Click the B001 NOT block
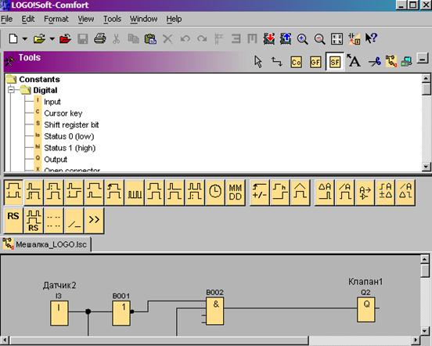Viewport: 432px width, 346px height. click(121, 313)
